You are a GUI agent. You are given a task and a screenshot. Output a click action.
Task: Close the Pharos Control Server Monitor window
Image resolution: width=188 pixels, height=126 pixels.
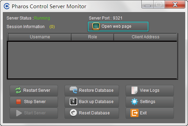(x=175, y=4)
